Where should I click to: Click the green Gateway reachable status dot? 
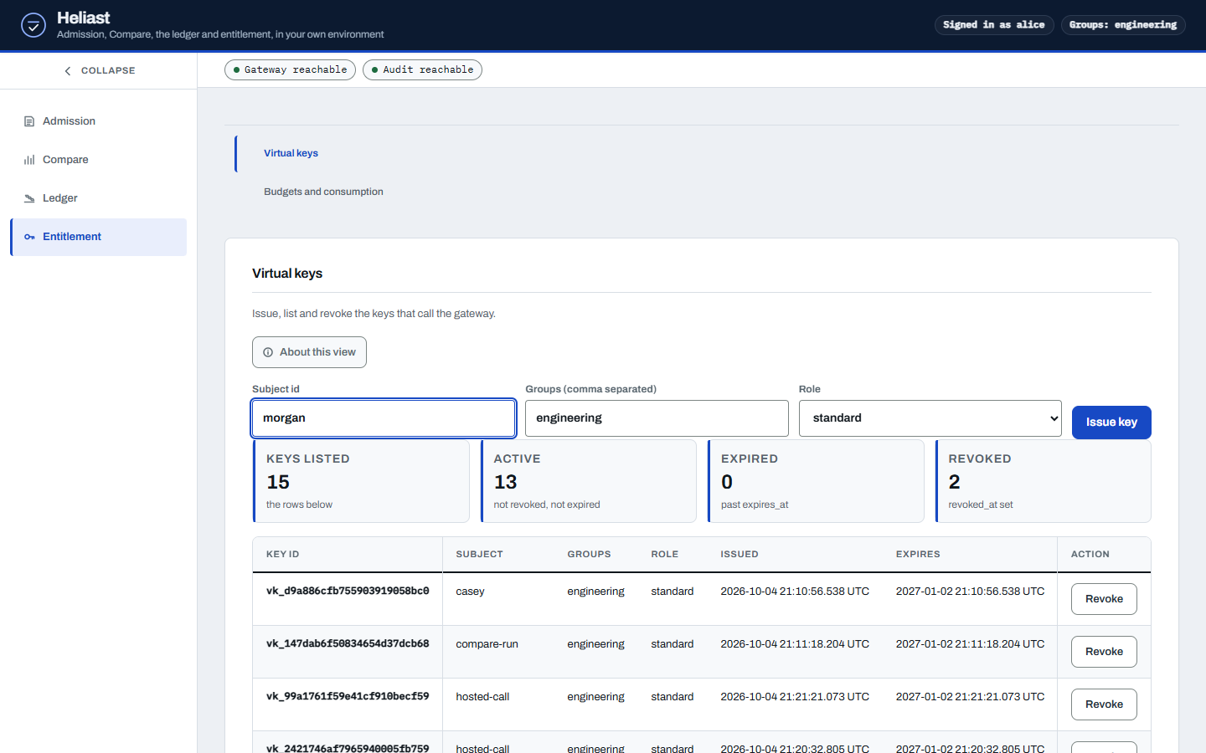pos(237,70)
